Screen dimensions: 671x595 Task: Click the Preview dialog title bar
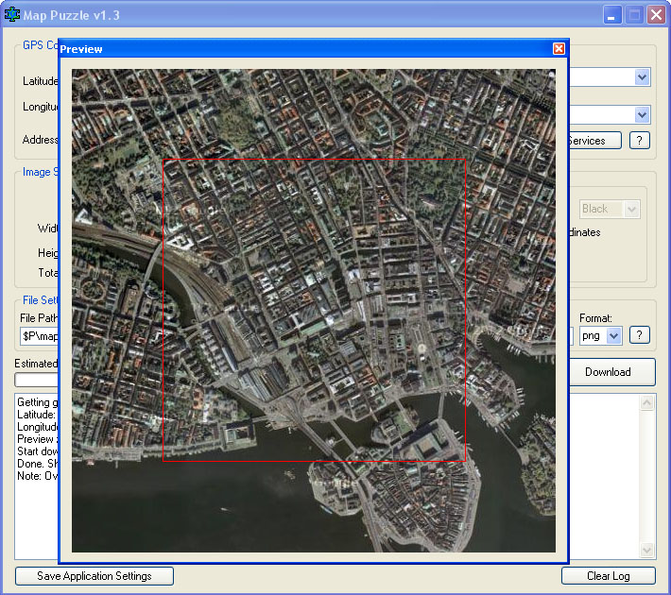(x=306, y=49)
